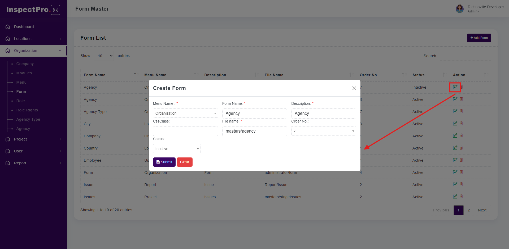Viewport: 509px width, 249px height.
Task: Close the Create Form dialog
Action: [354, 88]
